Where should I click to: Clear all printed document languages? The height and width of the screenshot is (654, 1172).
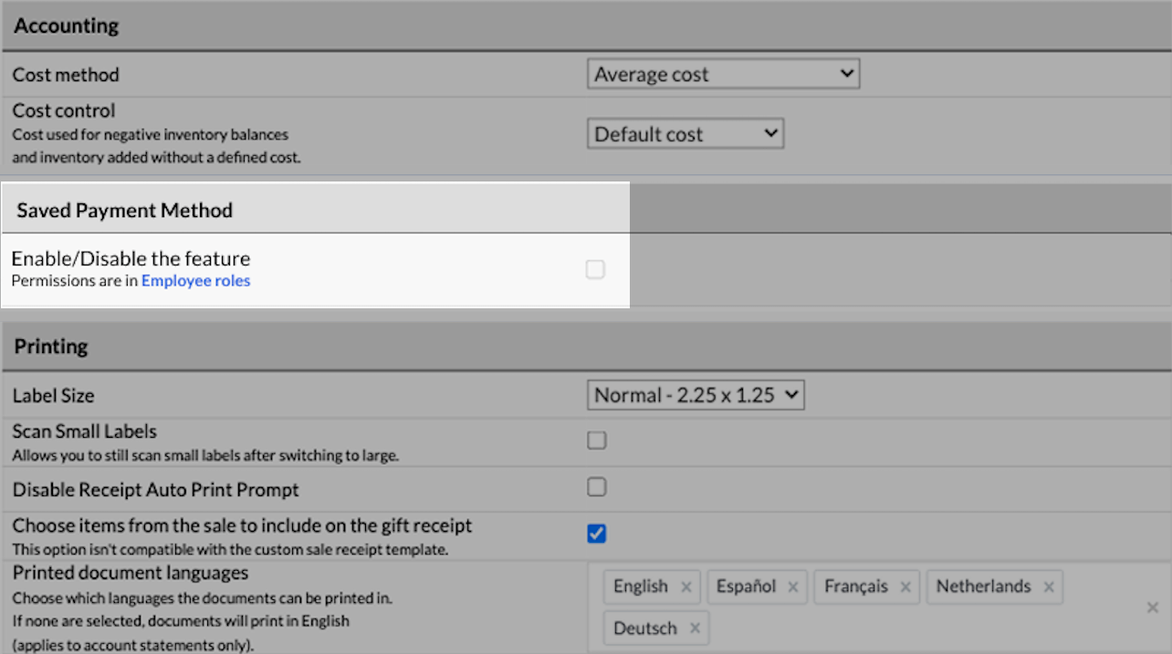pyautogui.click(x=1153, y=607)
